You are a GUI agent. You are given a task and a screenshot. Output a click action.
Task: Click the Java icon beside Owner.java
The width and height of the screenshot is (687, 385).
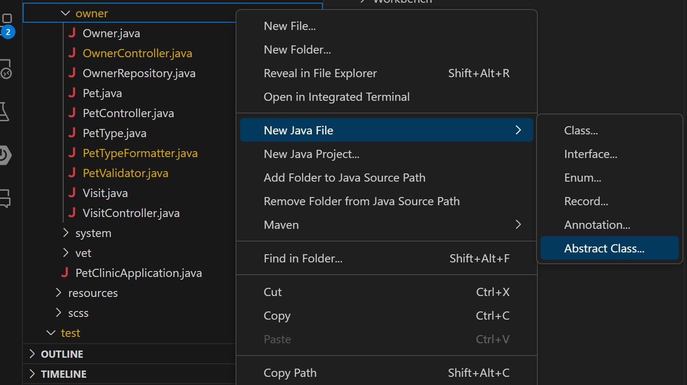click(72, 33)
